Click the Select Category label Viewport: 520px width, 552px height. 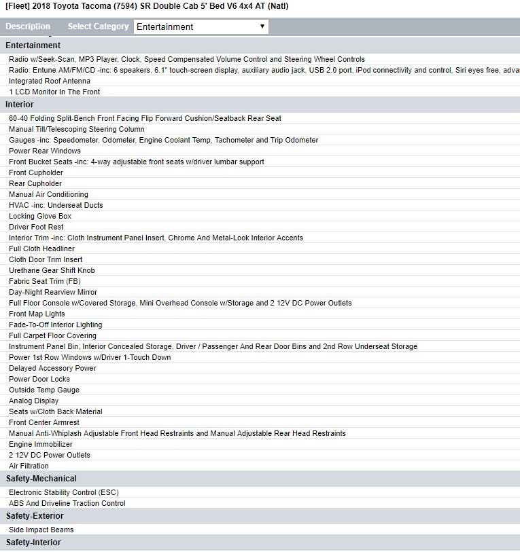(98, 26)
